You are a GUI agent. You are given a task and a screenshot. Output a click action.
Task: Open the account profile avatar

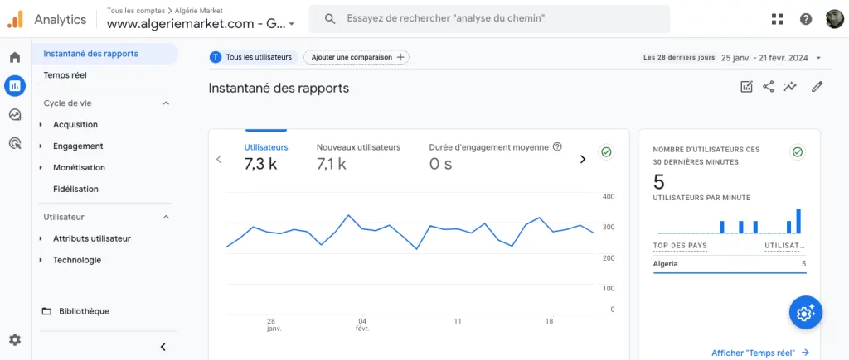click(x=834, y=20)
